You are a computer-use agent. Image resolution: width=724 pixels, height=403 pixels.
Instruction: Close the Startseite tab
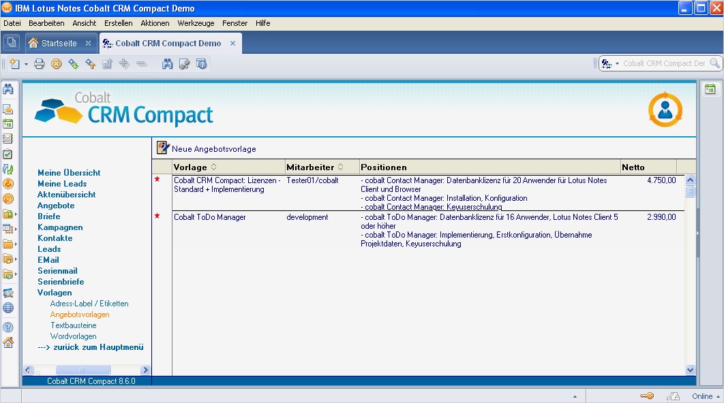coord(88,43)
